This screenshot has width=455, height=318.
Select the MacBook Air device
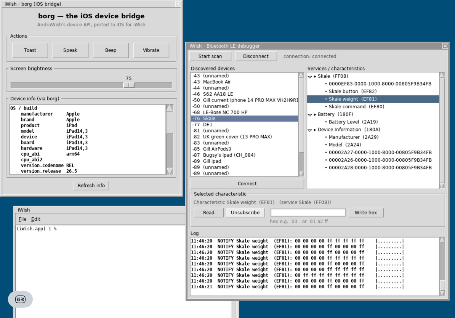point(244,82)
